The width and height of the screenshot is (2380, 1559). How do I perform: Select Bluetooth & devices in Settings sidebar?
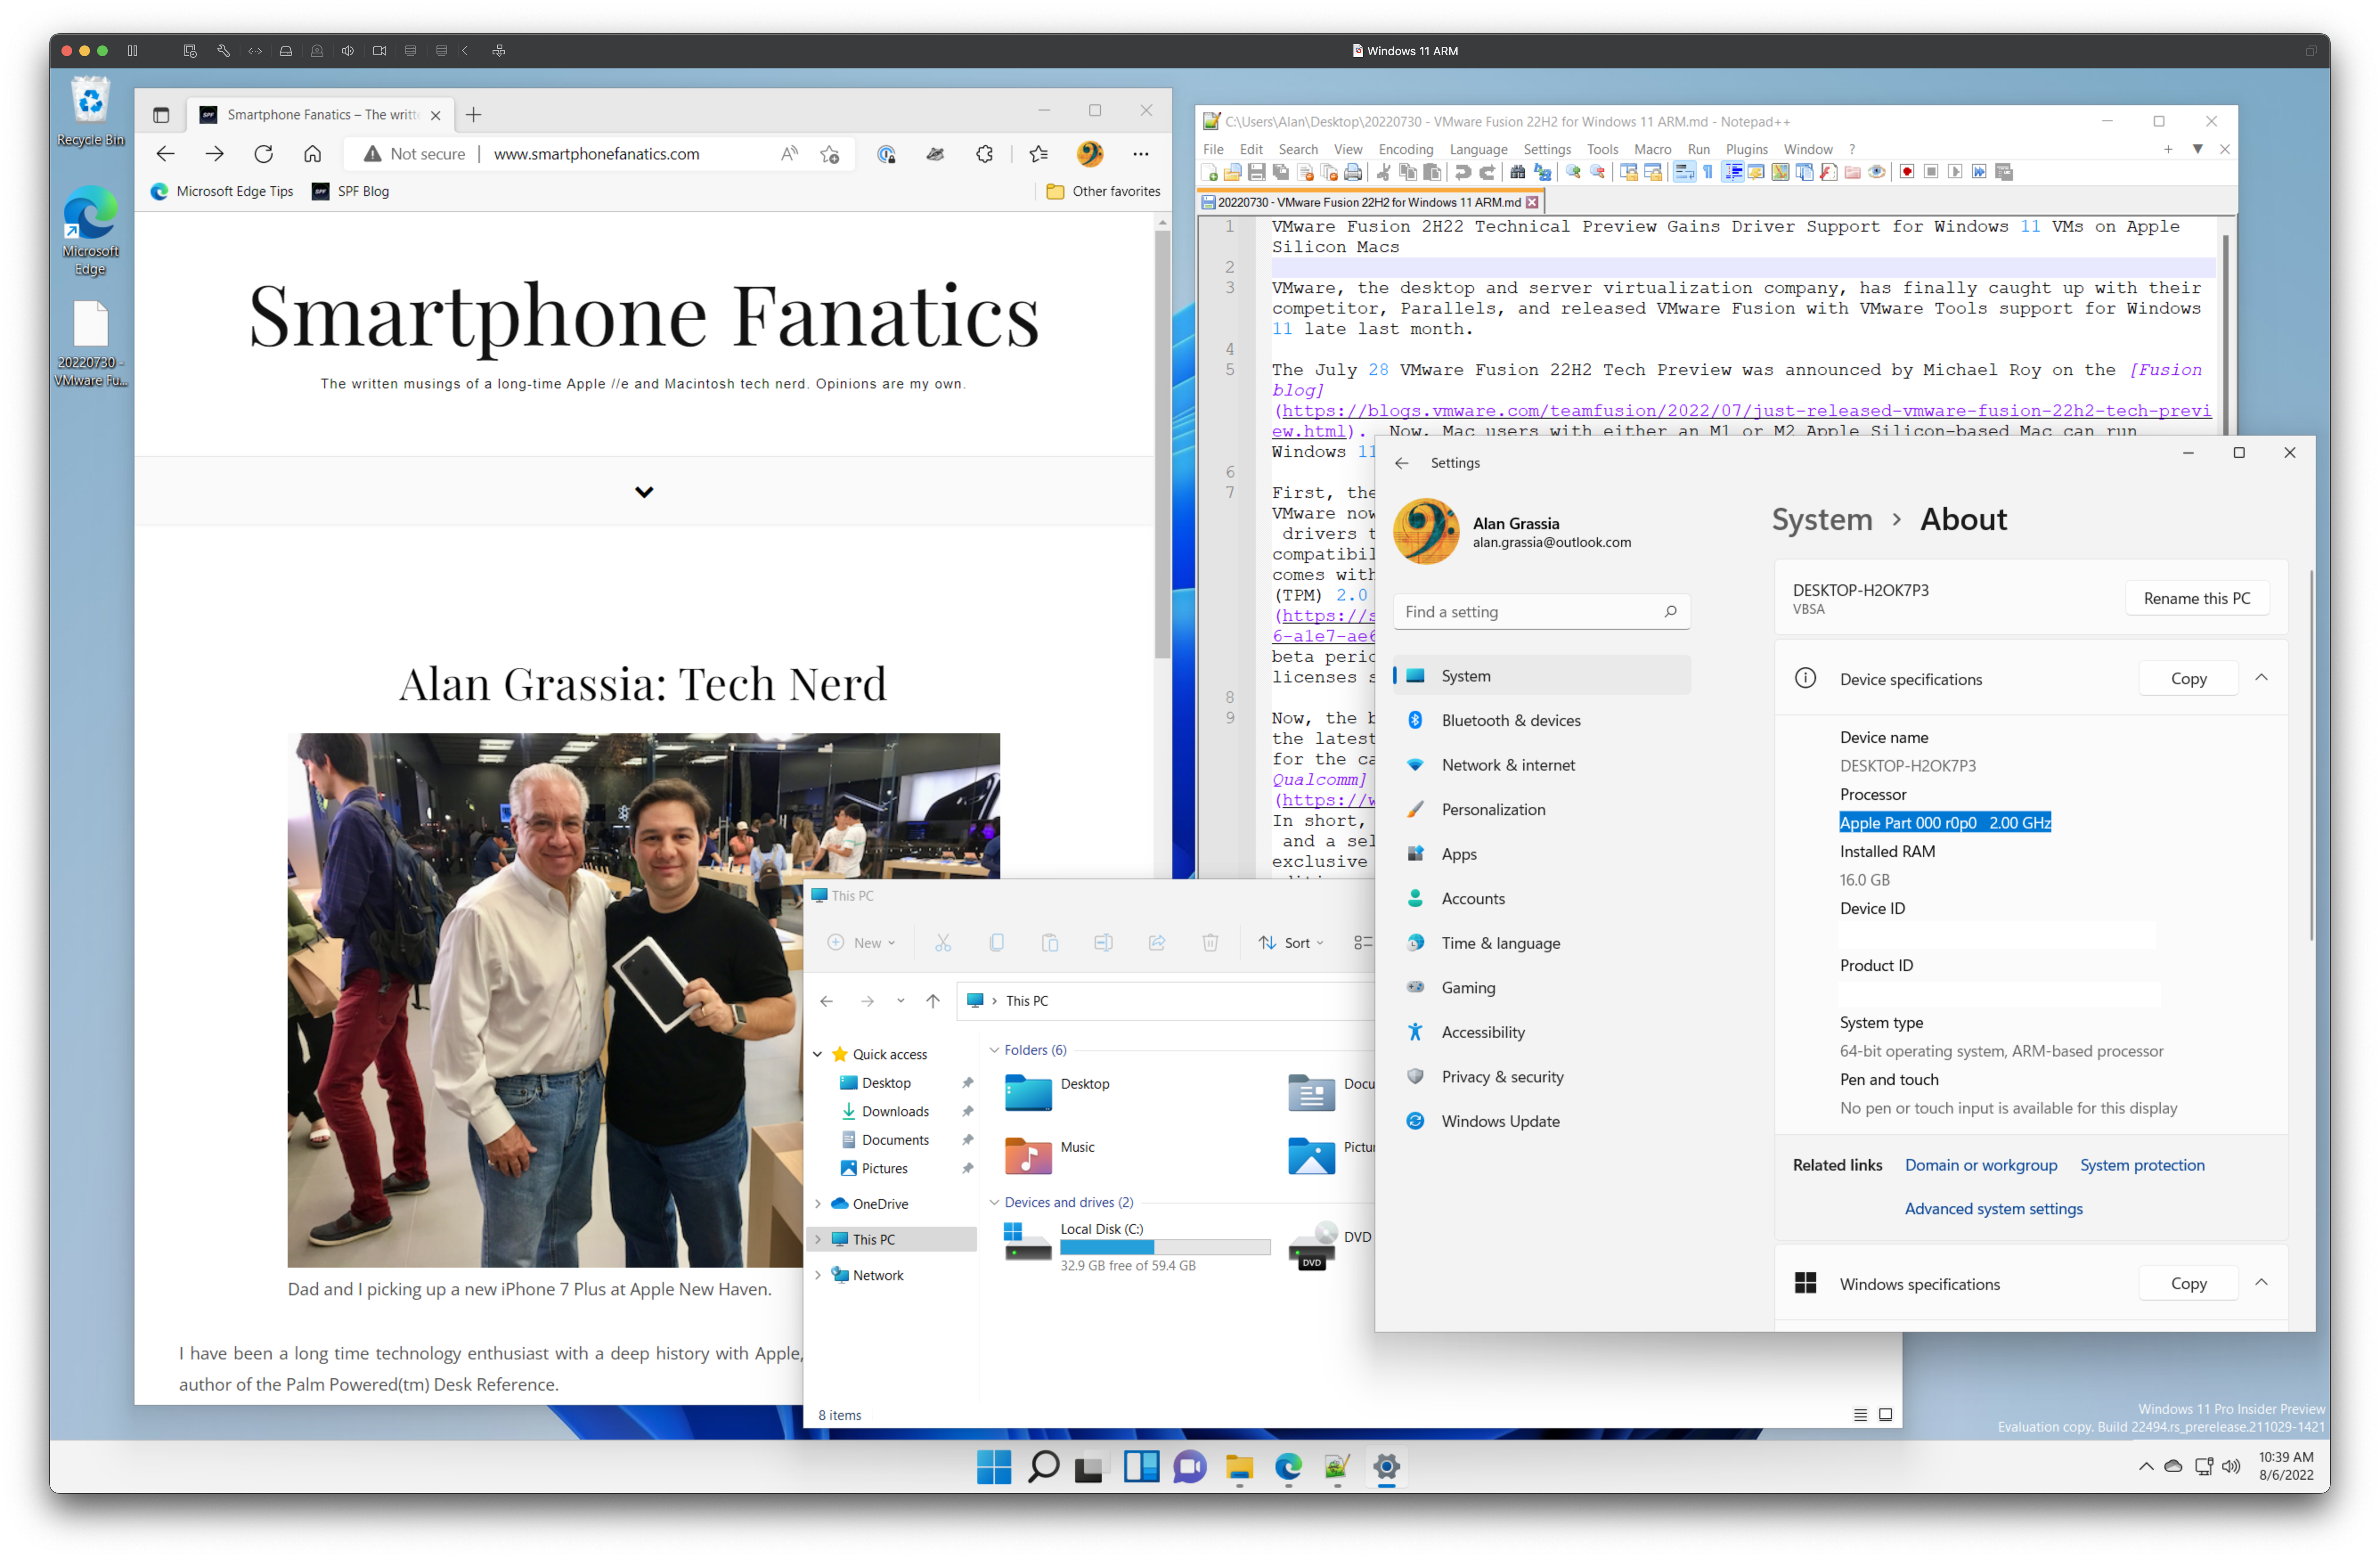coord(1510,720)
